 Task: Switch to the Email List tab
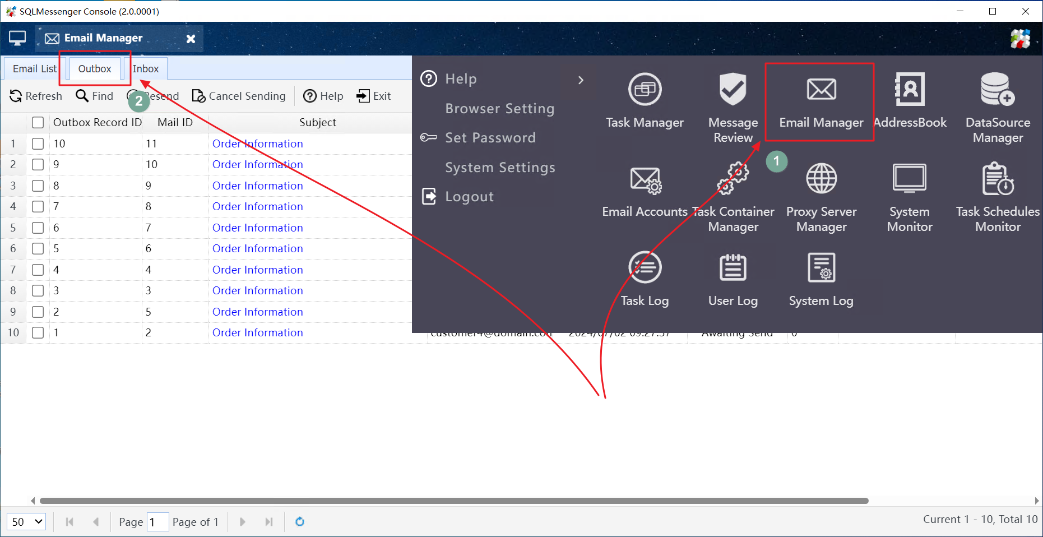click(35, 68)
